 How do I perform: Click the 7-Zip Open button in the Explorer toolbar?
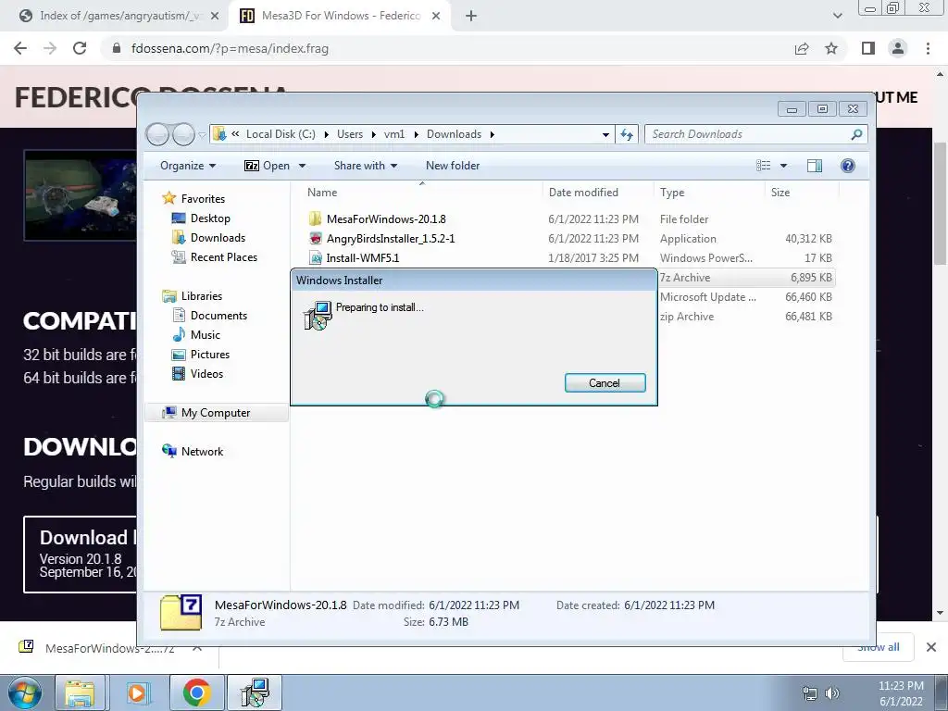[x=267, y=166]
